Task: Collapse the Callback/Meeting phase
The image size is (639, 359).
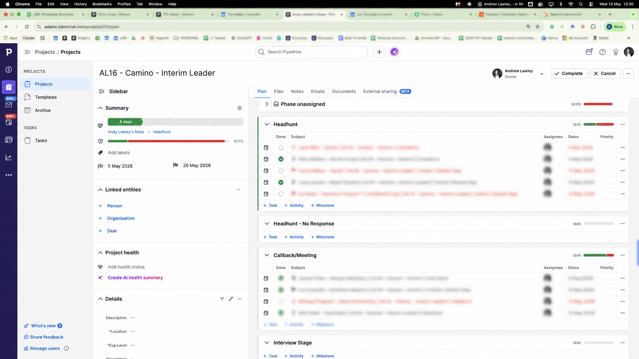Action: point(267,255)
